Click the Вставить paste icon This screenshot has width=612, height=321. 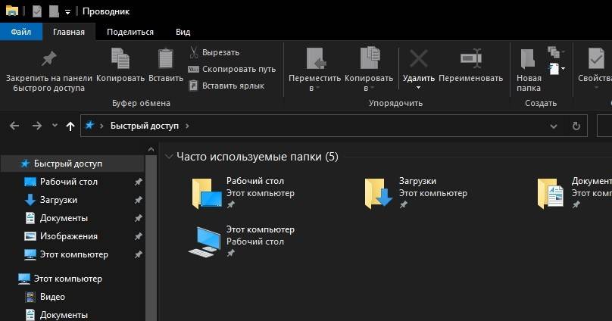(165, 58)
